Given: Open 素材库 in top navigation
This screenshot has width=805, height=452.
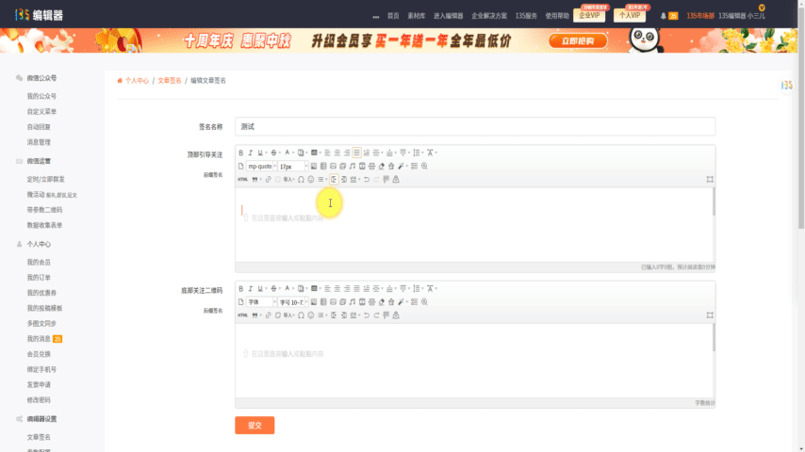Looking at the screenshot, I should click(x=417, y=16).
